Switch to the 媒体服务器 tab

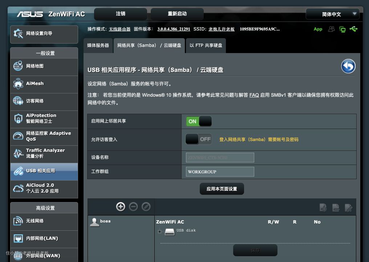coord(98,45)
